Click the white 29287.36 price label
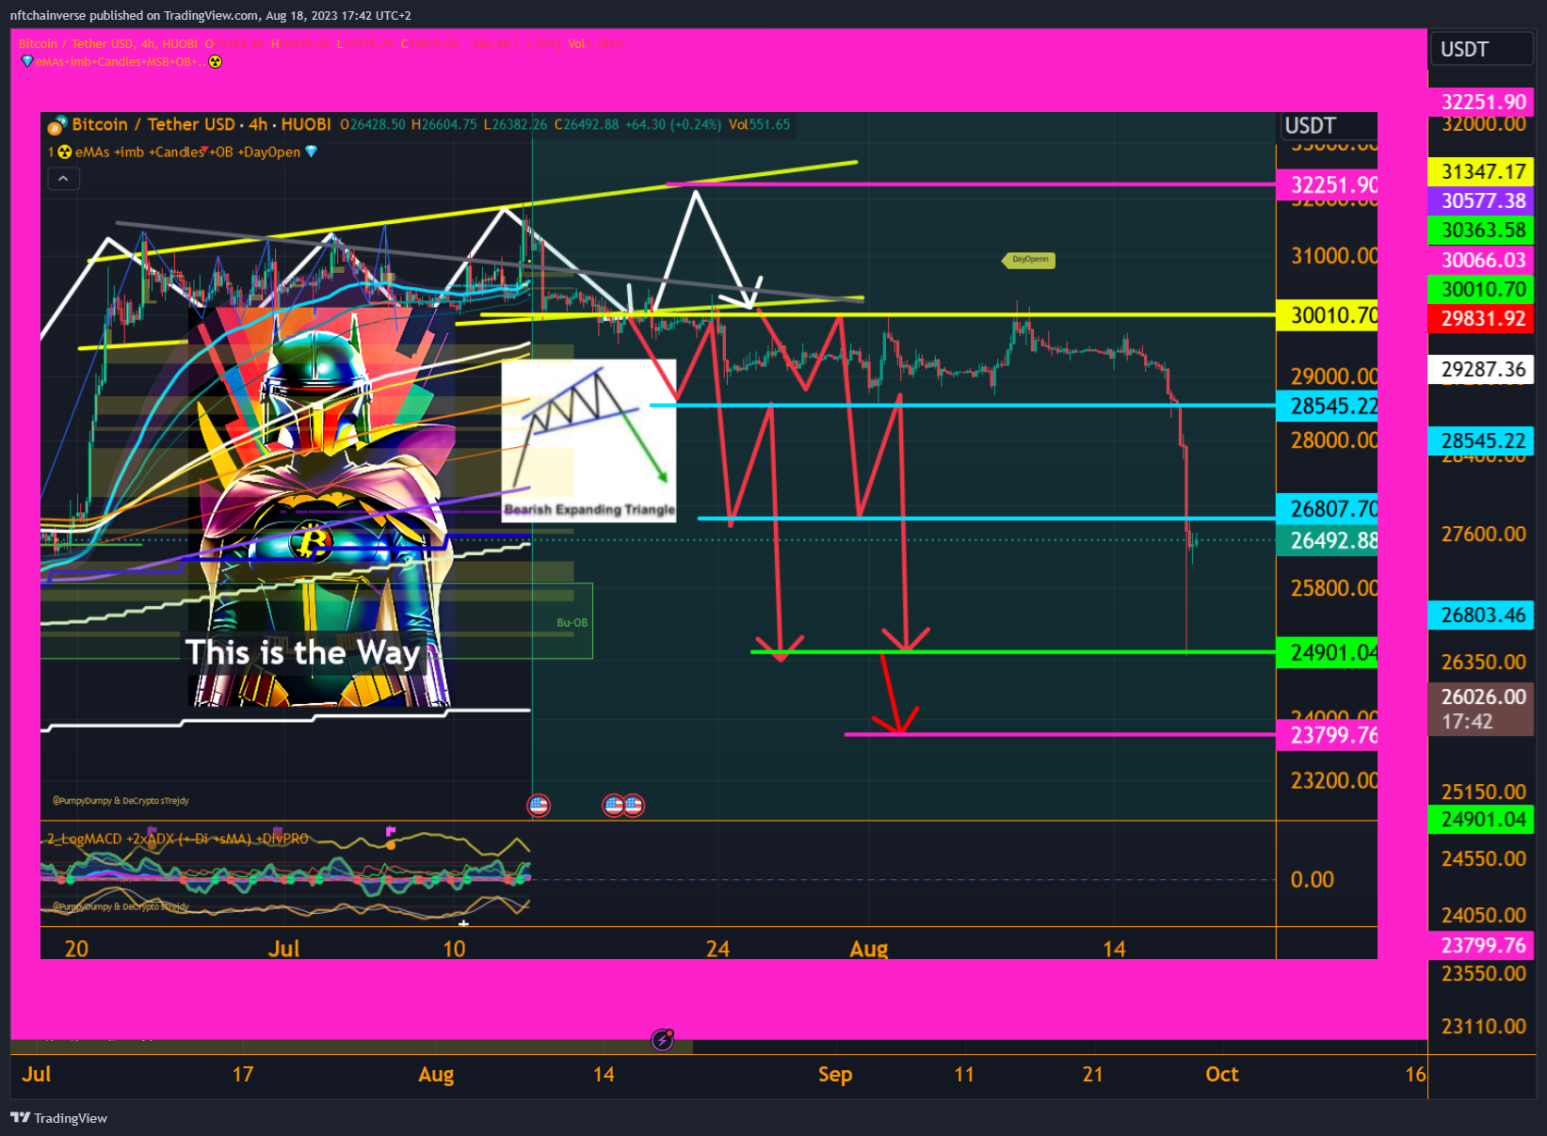 pos(1481,369)
